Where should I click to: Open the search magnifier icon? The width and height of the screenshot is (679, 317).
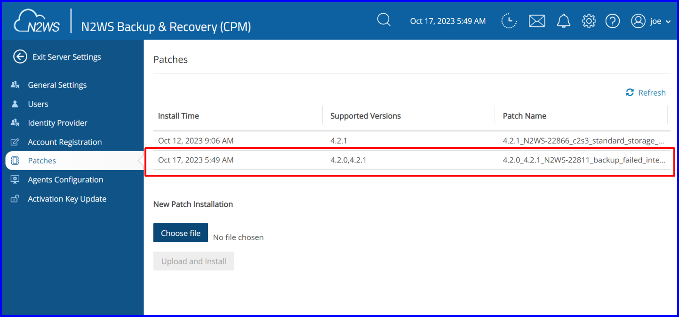point(384,20)
